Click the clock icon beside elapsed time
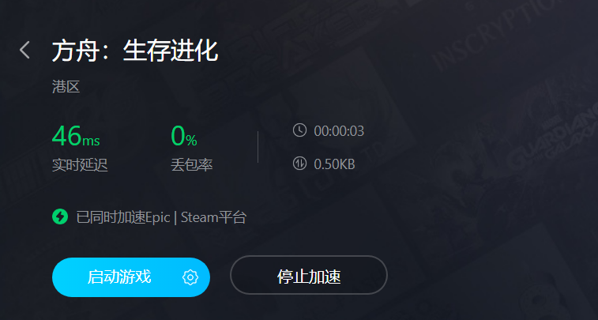The height and width of the screenshot is (320, 598). point(299,130)
